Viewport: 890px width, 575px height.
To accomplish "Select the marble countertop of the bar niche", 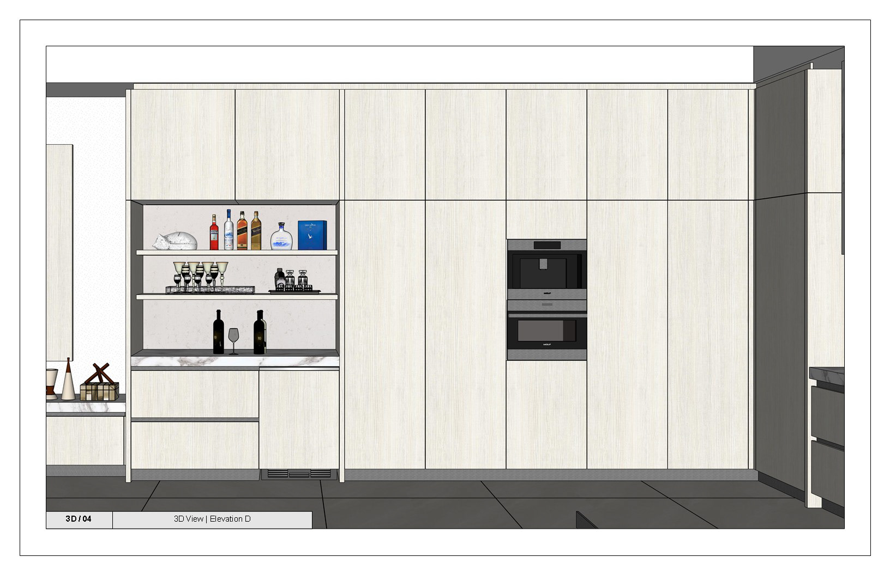I will tap(234, 360).
